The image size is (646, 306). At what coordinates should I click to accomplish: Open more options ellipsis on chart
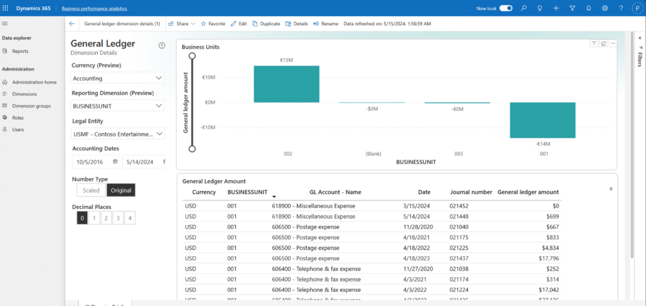coord(613,43)
